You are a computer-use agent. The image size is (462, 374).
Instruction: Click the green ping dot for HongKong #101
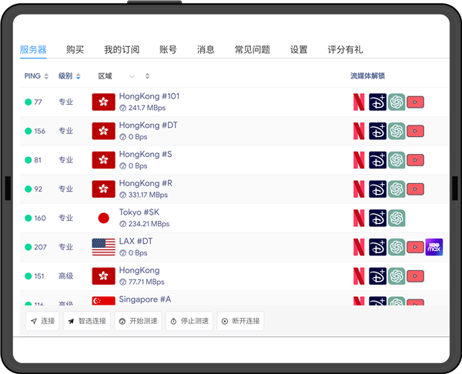point(28,102)
